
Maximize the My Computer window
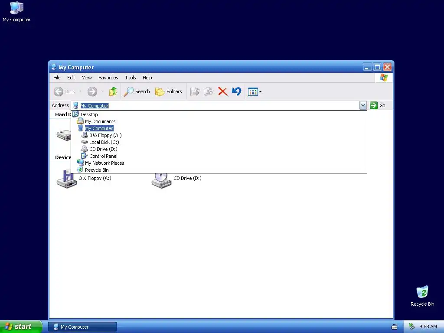[x=377, y=67]
